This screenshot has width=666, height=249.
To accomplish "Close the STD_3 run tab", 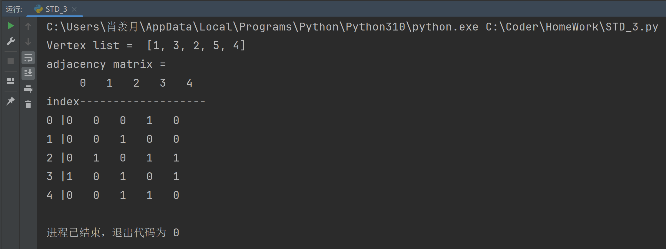I will [x=74, y=9].
